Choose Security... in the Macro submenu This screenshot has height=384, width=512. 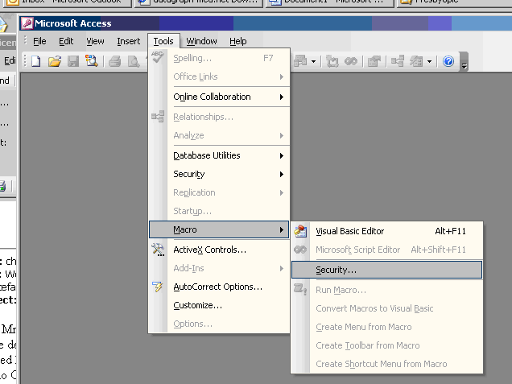(386, 270)
